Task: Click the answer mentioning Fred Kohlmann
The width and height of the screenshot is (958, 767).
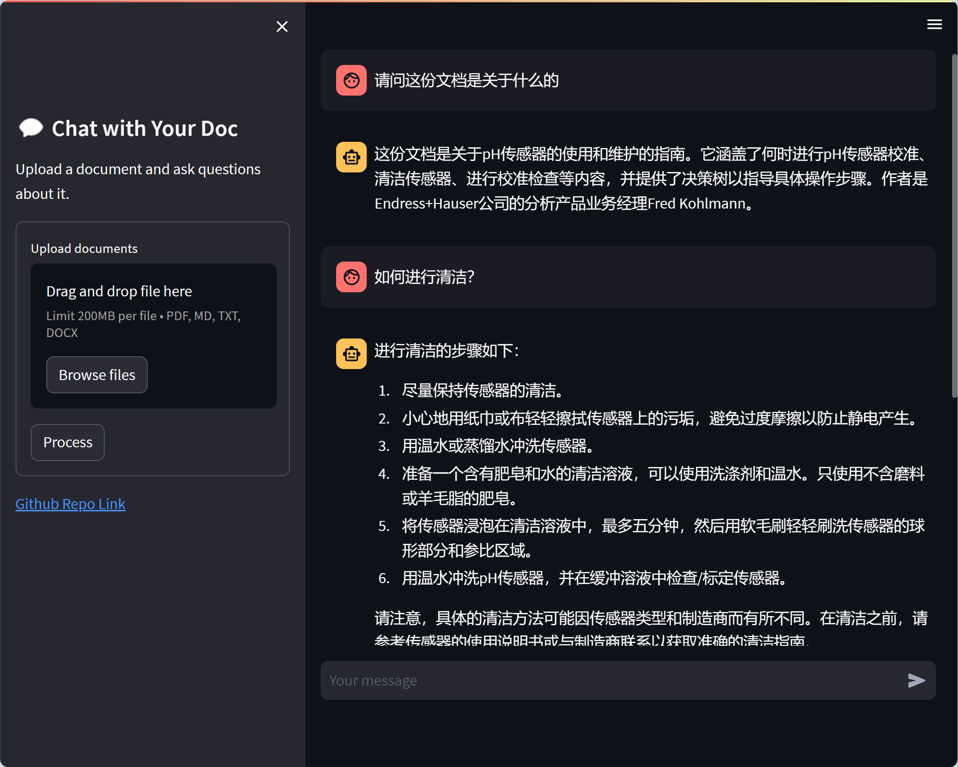Action: (649, 179)
